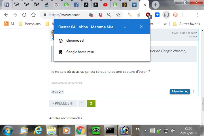
Task: Open the zoom magnifier in address bar
Action: [109, 15]
